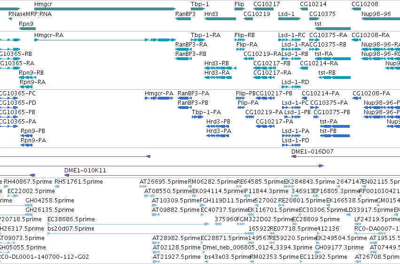
Task: Select the CG10375 gene label
Action: (322, 14)
